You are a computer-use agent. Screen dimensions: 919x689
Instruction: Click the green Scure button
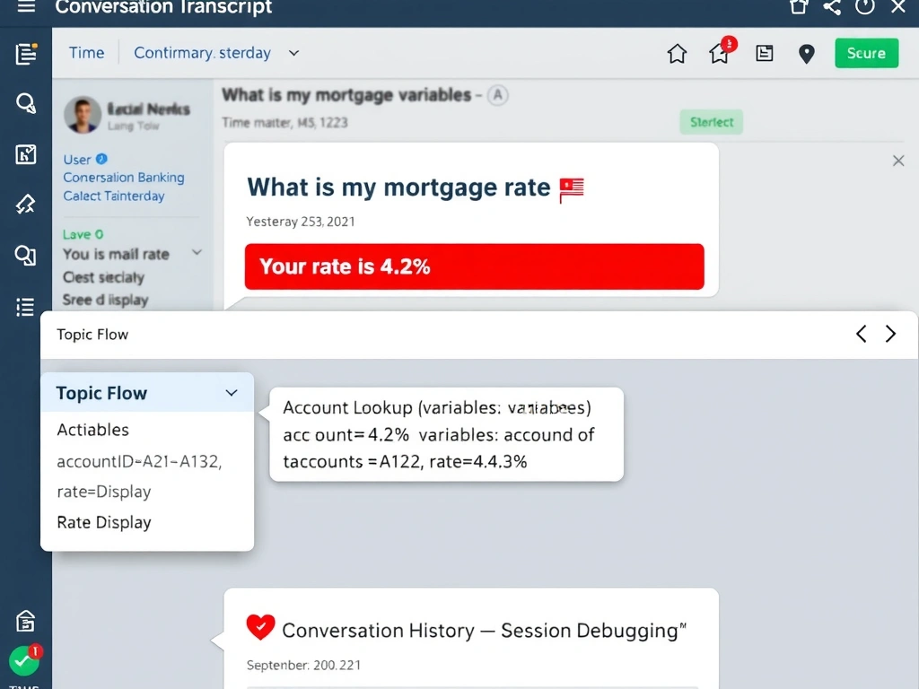point(866,53)
